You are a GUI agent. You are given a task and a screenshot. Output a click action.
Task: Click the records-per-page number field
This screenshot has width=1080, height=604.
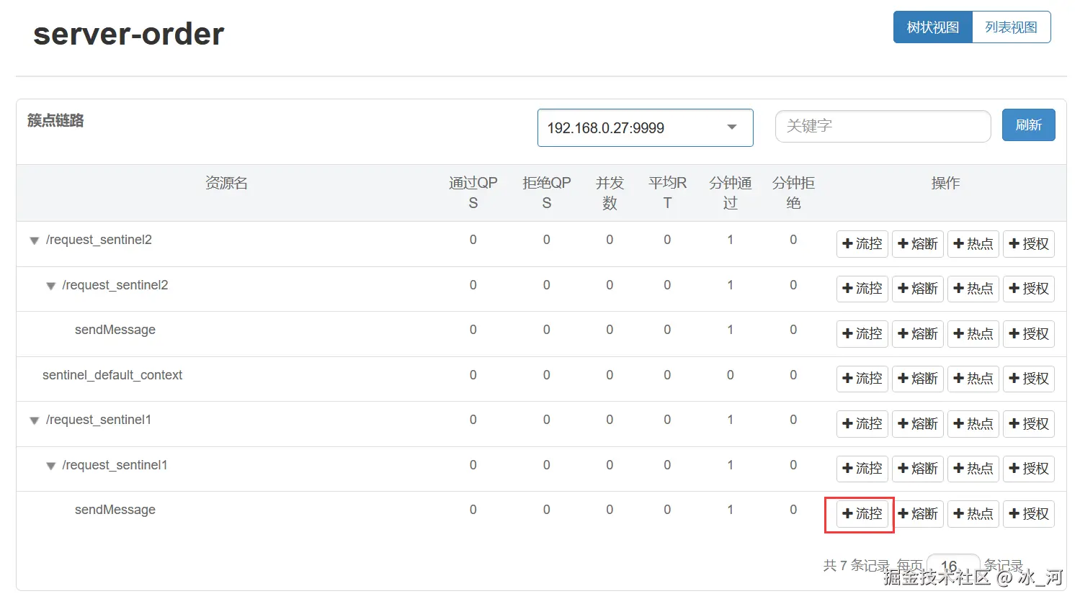pos(952,566)
